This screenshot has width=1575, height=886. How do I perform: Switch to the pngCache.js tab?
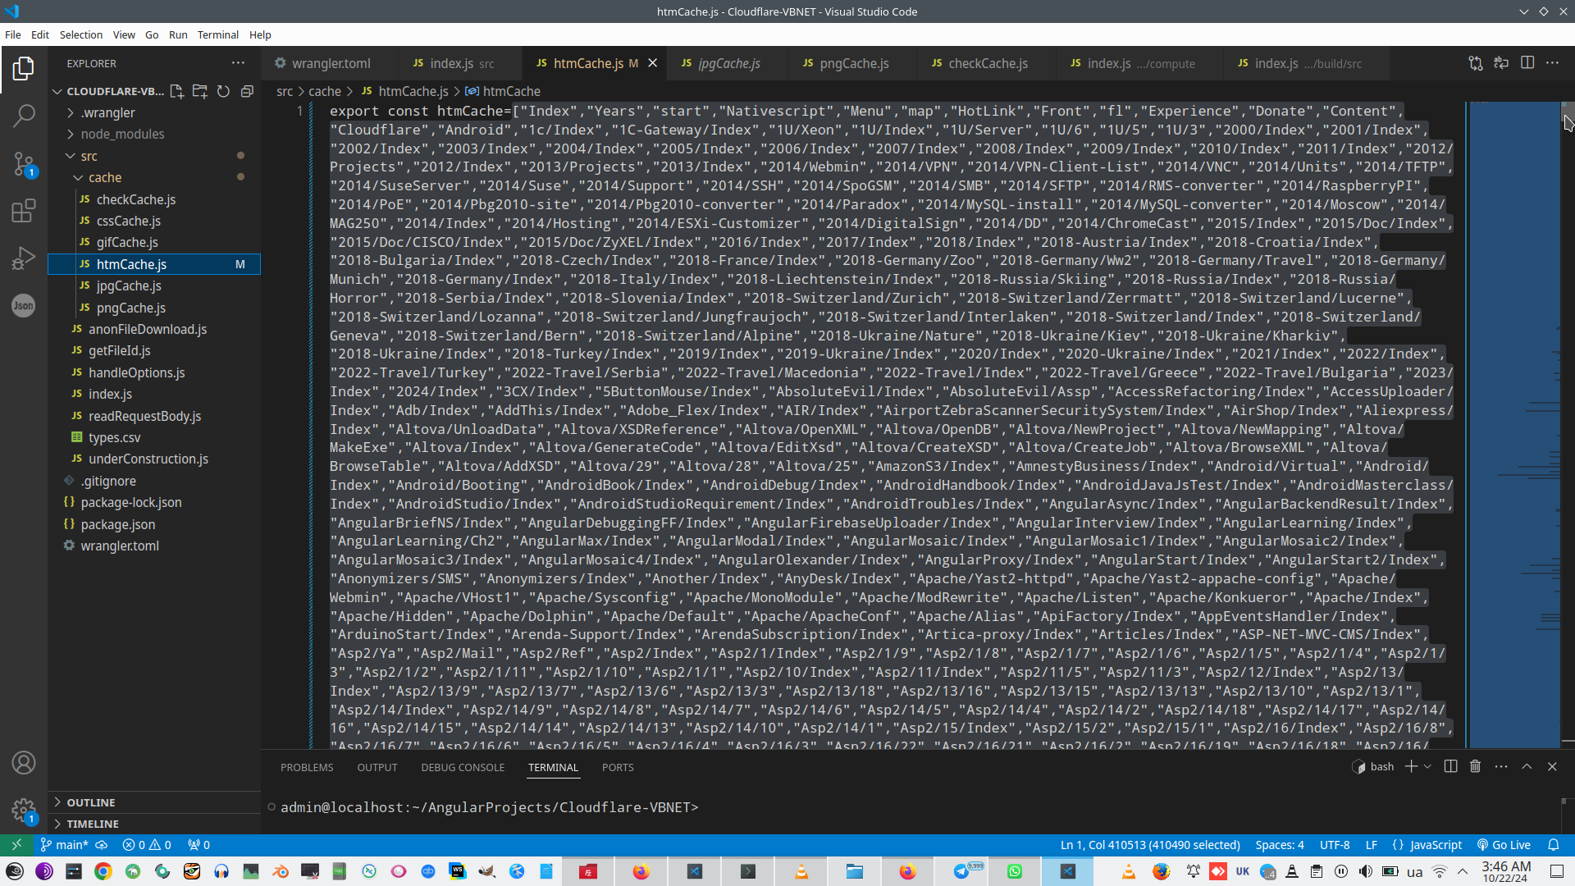(853, 62)
